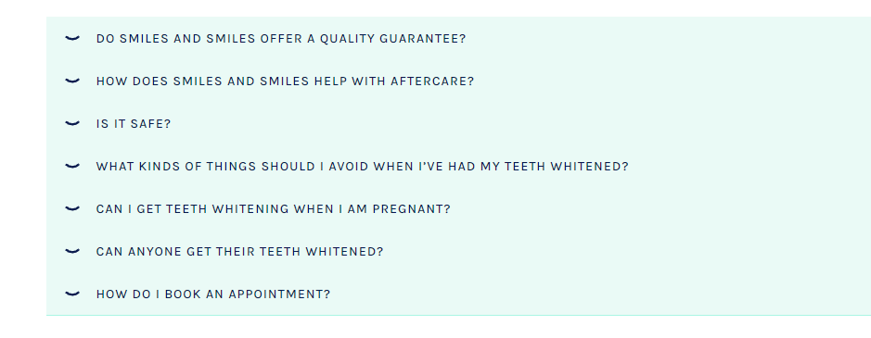
Task: Expand the aftercare FAQ answer
Action: tap(458, 81)
